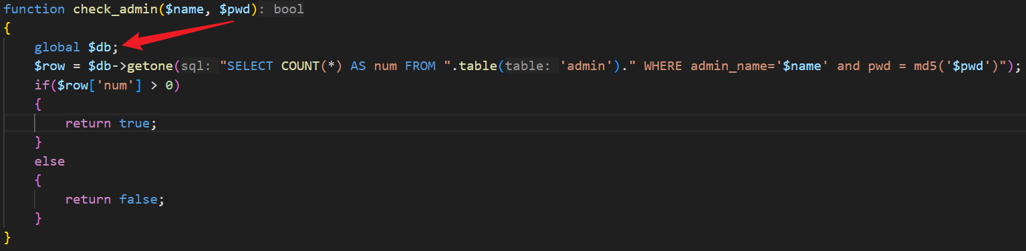1026x251 pixels.
Task: Click the SELECT keyword in the query
Action: coord(251,66)
